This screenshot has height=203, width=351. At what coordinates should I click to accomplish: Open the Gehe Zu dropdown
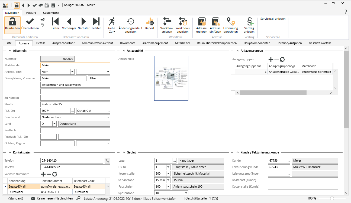pyautogui.click(x=112, y=25)
